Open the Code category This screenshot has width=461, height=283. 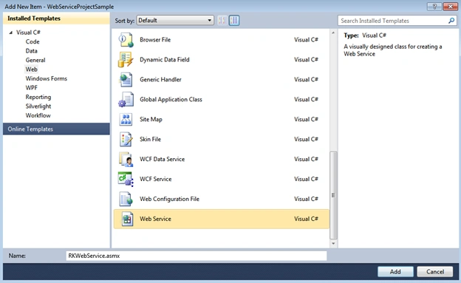click(x=33, y=42)
